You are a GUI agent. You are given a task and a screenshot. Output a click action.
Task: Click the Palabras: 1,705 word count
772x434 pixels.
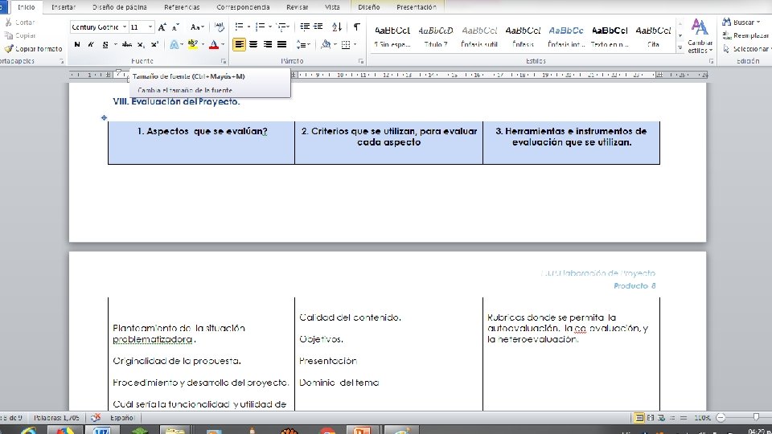(56, 418)
